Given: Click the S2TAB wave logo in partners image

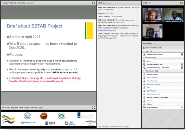Looking at the screenshot, I should (8, 119).
